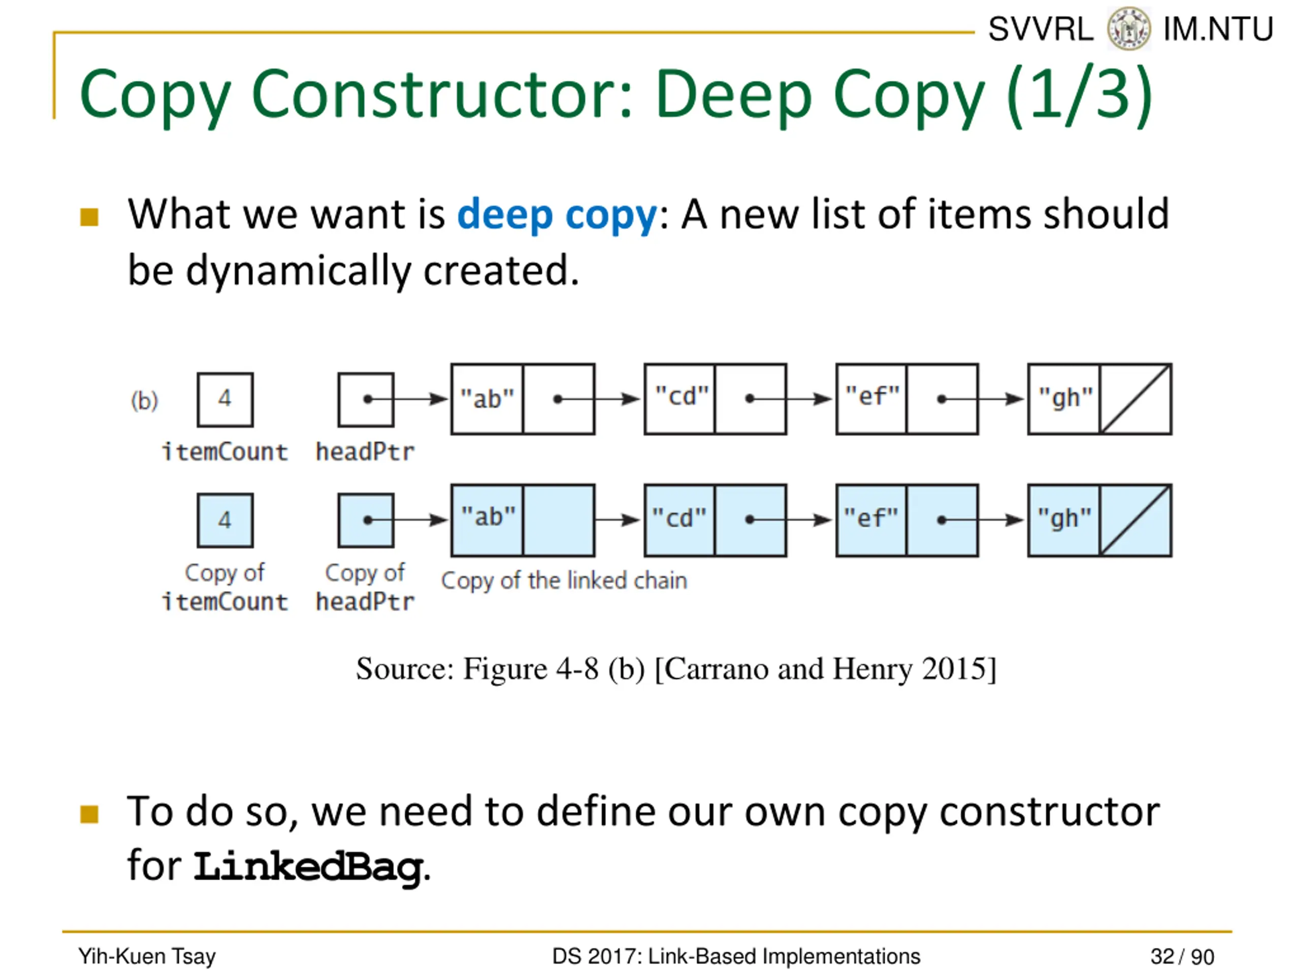Click the NTU emblem logo in header
Viewport: 1300px width, 975px height.
point(1128,29)
